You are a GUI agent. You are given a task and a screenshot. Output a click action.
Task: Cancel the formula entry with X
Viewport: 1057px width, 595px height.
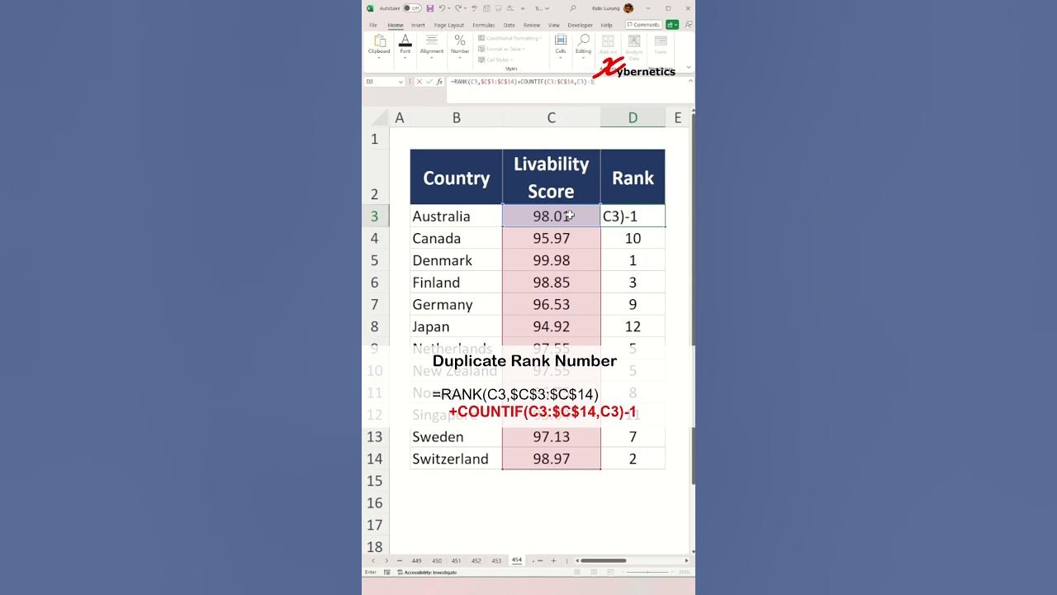click(419, 82)
